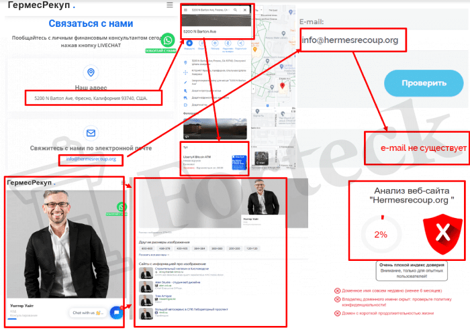The image size is (470, 334).
Task: Click the address text 5200 N Barton Ave, Фресно
Action: pyautogui.click(x=91, y=98)
